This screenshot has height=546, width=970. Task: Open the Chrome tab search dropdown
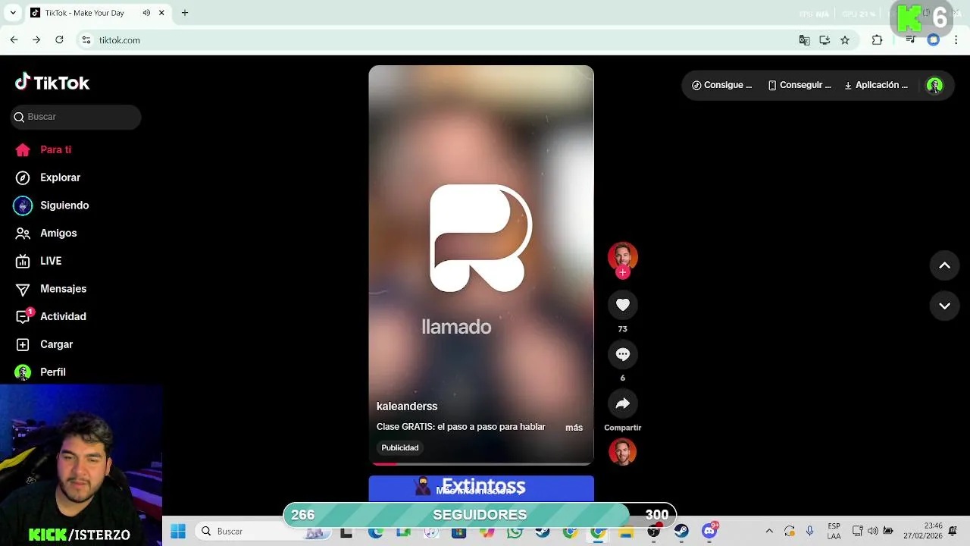pyautogui.click(x=13, y=13)
